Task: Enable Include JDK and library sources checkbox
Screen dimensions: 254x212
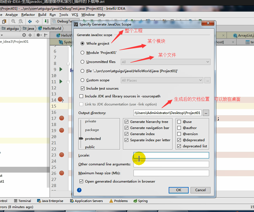Action: [81, 96]
